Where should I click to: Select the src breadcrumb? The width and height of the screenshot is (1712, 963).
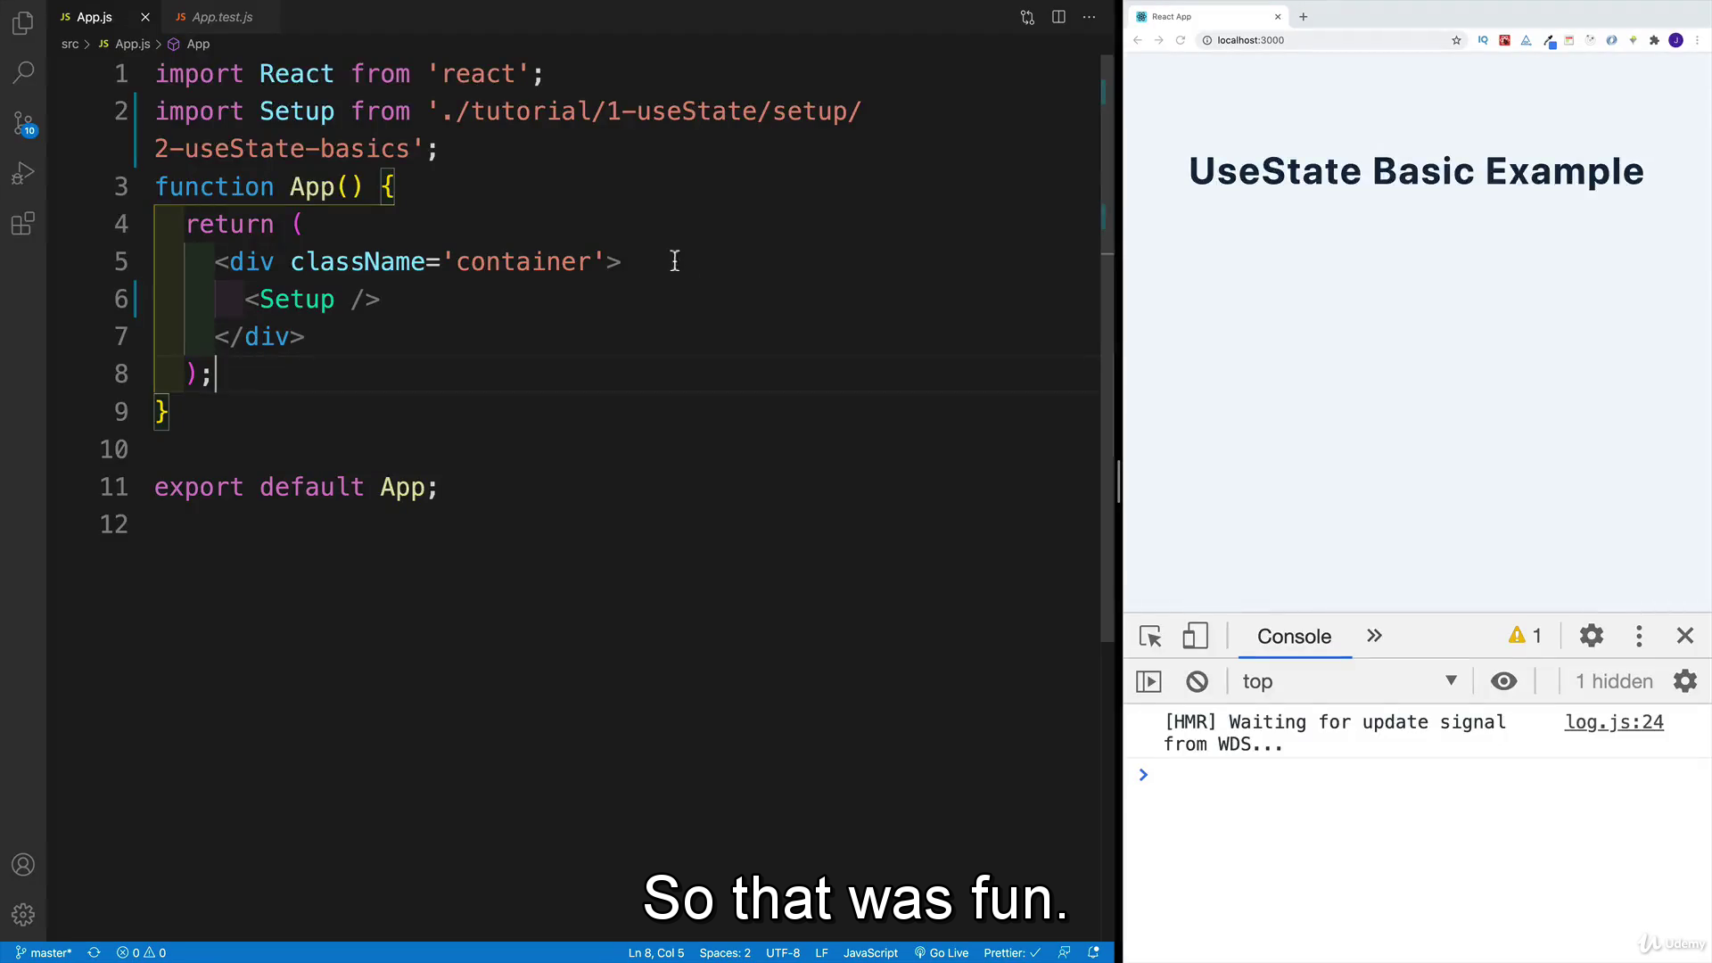click(70, 44)
